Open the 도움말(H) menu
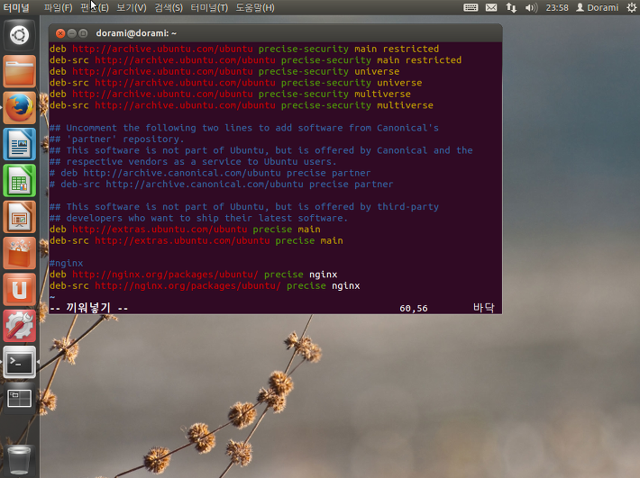Screen dimensions: 640x478 tap(255, 7)
